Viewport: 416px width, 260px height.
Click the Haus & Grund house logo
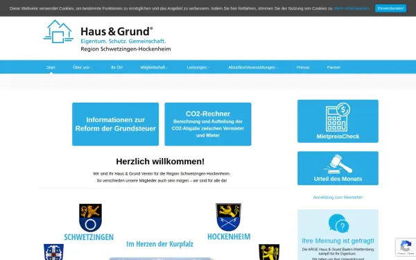point(58,31)
